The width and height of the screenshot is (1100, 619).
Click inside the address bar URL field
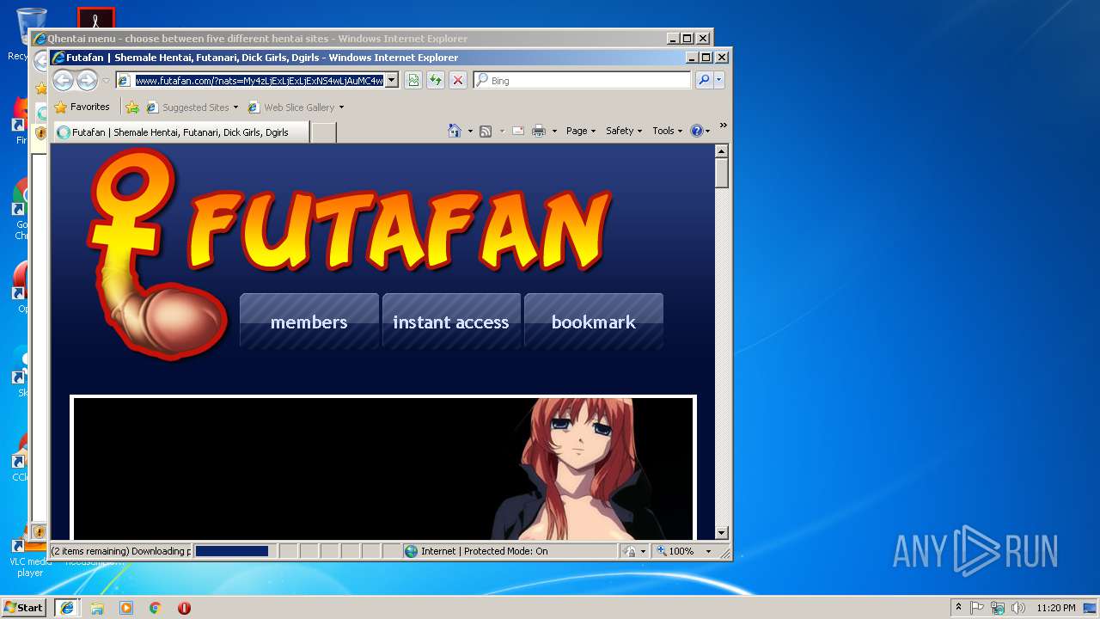pos(259,81)
